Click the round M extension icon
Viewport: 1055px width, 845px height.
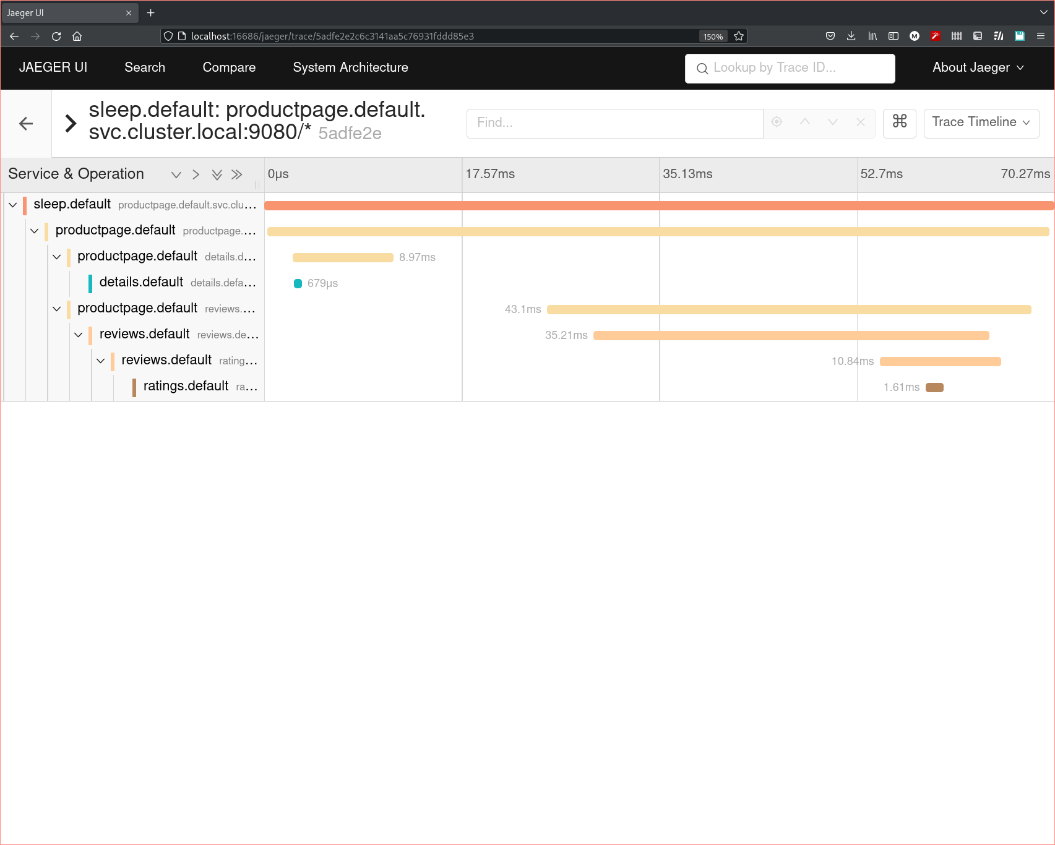[x=915, y=36]
